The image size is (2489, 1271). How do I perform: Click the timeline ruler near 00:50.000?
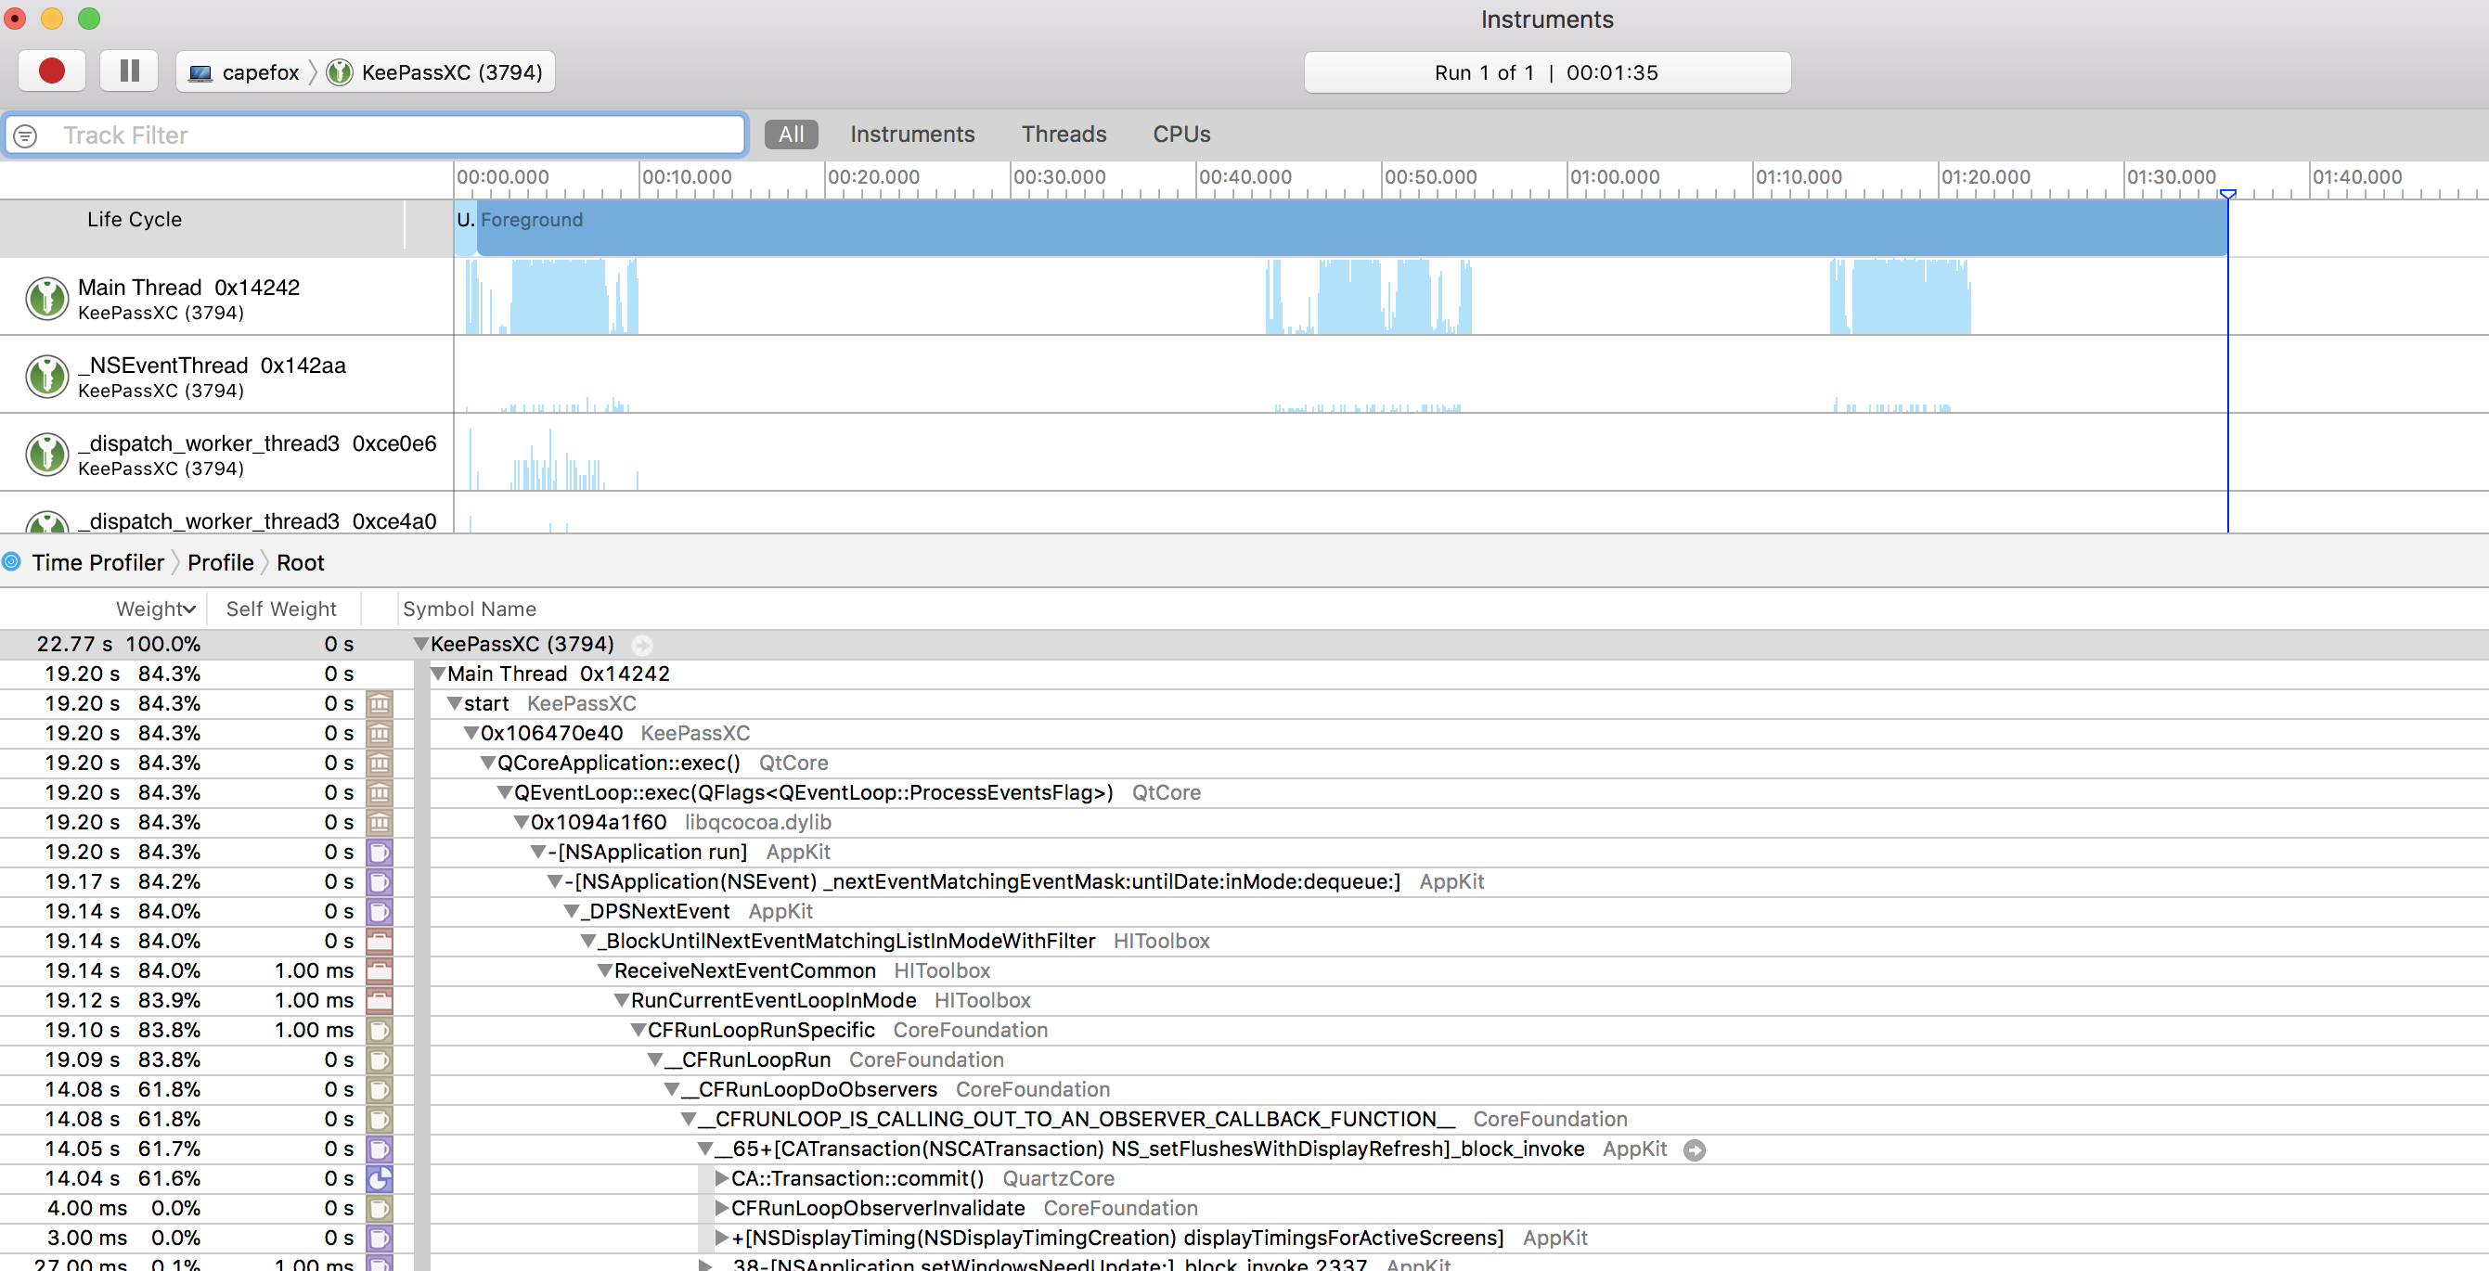[x=1430, y=178]
